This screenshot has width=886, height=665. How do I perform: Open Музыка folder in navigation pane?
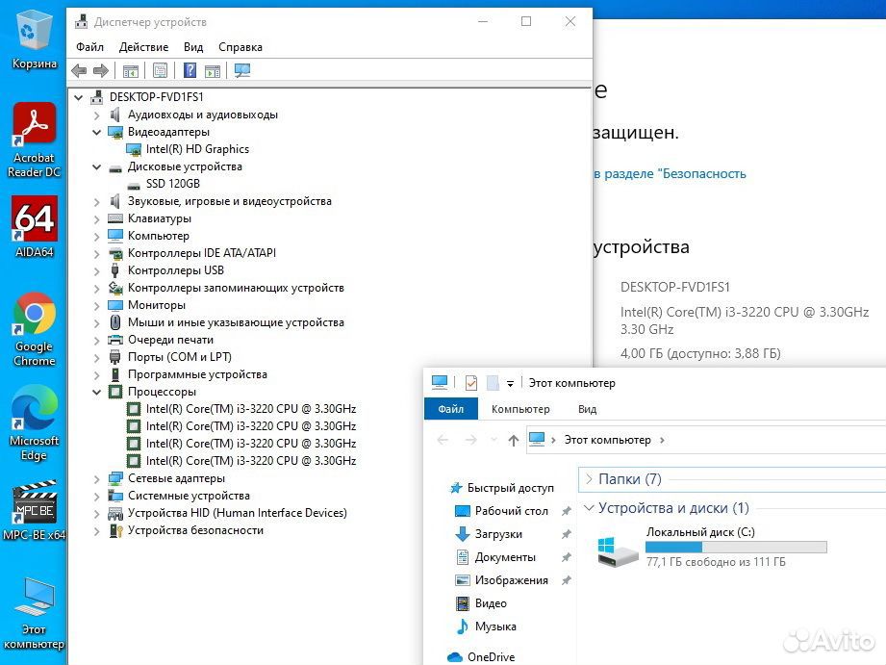pos(495,627)
